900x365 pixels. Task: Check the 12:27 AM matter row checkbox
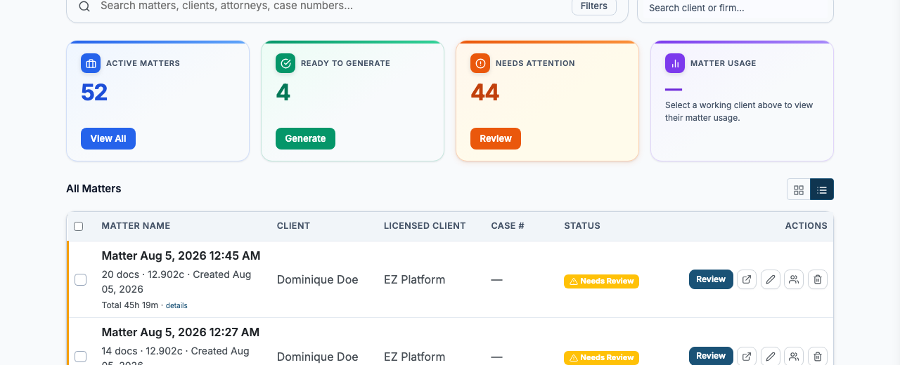(x=80, y=357)
